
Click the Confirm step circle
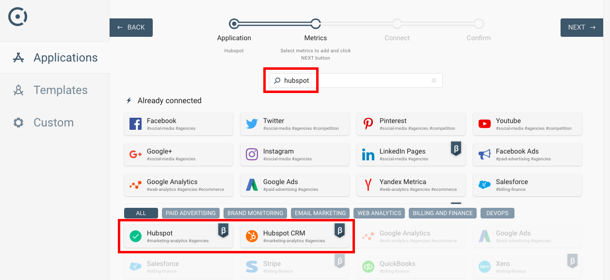pyautogui.click(x=479, y=24)
